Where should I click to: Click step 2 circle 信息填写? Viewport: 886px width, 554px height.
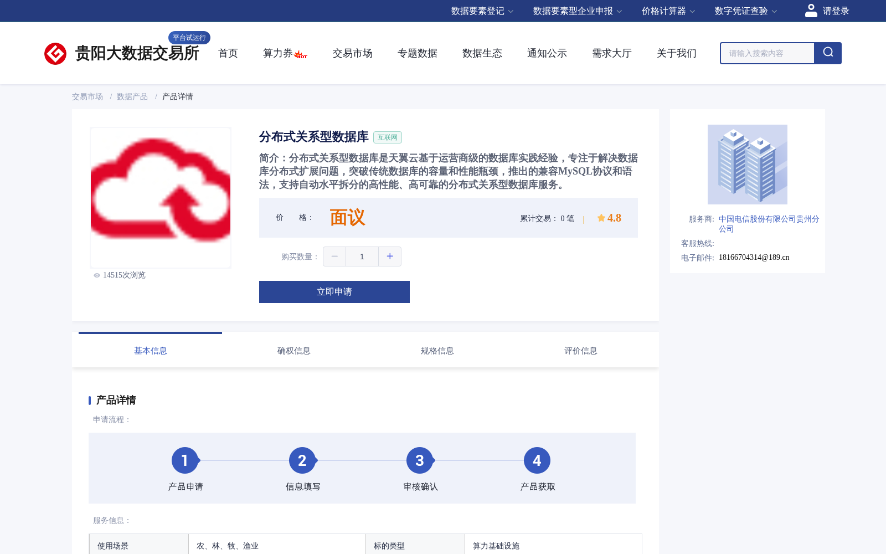tap(302, 460)
